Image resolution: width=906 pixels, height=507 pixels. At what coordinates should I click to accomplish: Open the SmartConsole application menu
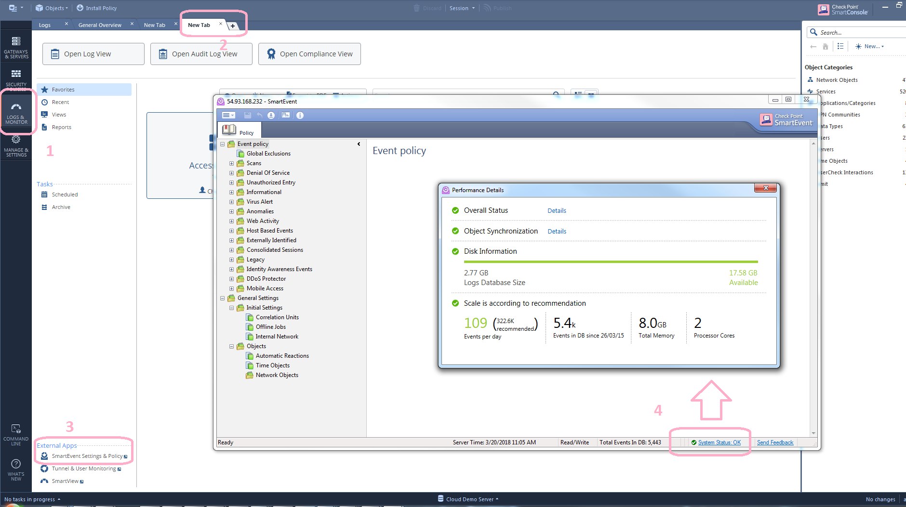point(15,8)
